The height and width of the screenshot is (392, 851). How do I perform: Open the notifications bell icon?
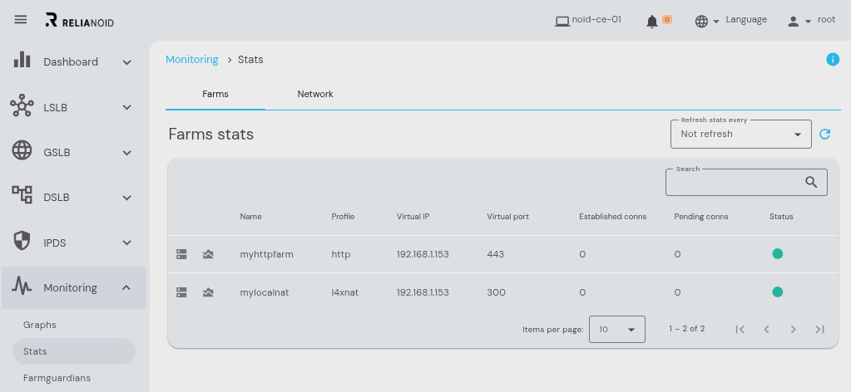(652, 21)
